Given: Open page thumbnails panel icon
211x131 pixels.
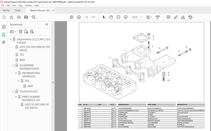Looking at the screenshot, I should (4, 27).
